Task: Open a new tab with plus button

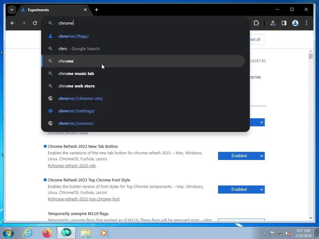Action: click(x=97, y=10)
